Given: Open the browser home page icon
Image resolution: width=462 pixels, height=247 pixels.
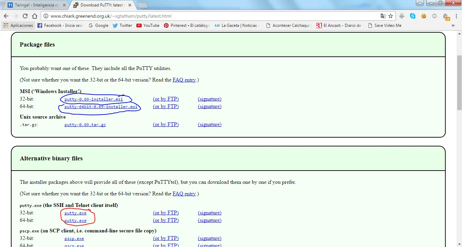Looking at the screenshot, I should (x=34, y=16).
